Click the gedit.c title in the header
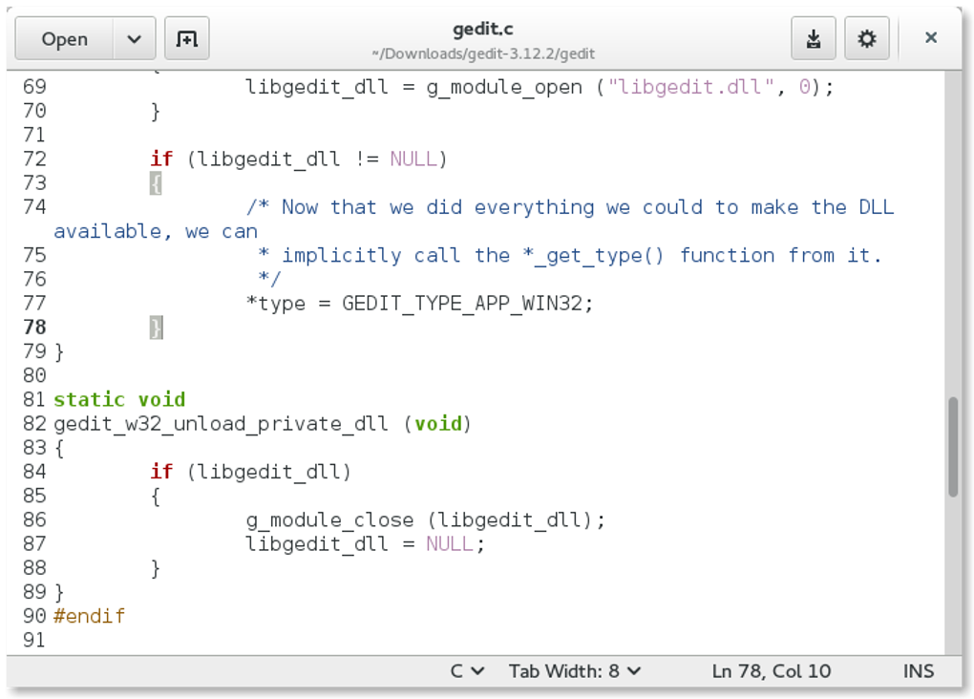 [482, 29]
